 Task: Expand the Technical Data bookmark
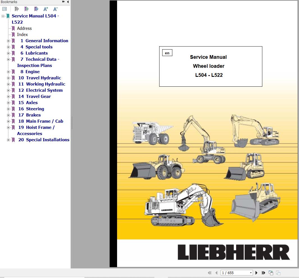pos(8,59)
